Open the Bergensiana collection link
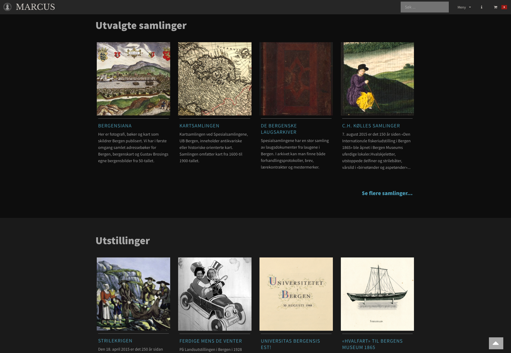Viewport: 511px width, 353px height. point(115,126)
